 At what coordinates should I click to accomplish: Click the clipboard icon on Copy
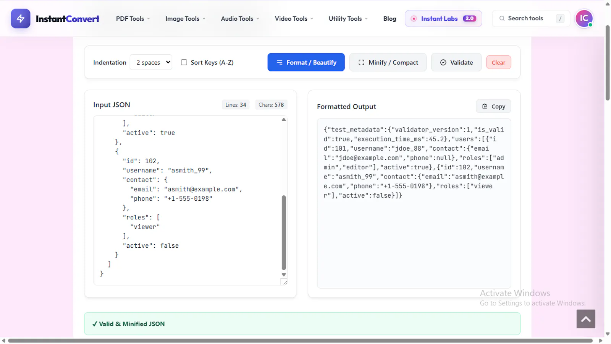[485, 106]
